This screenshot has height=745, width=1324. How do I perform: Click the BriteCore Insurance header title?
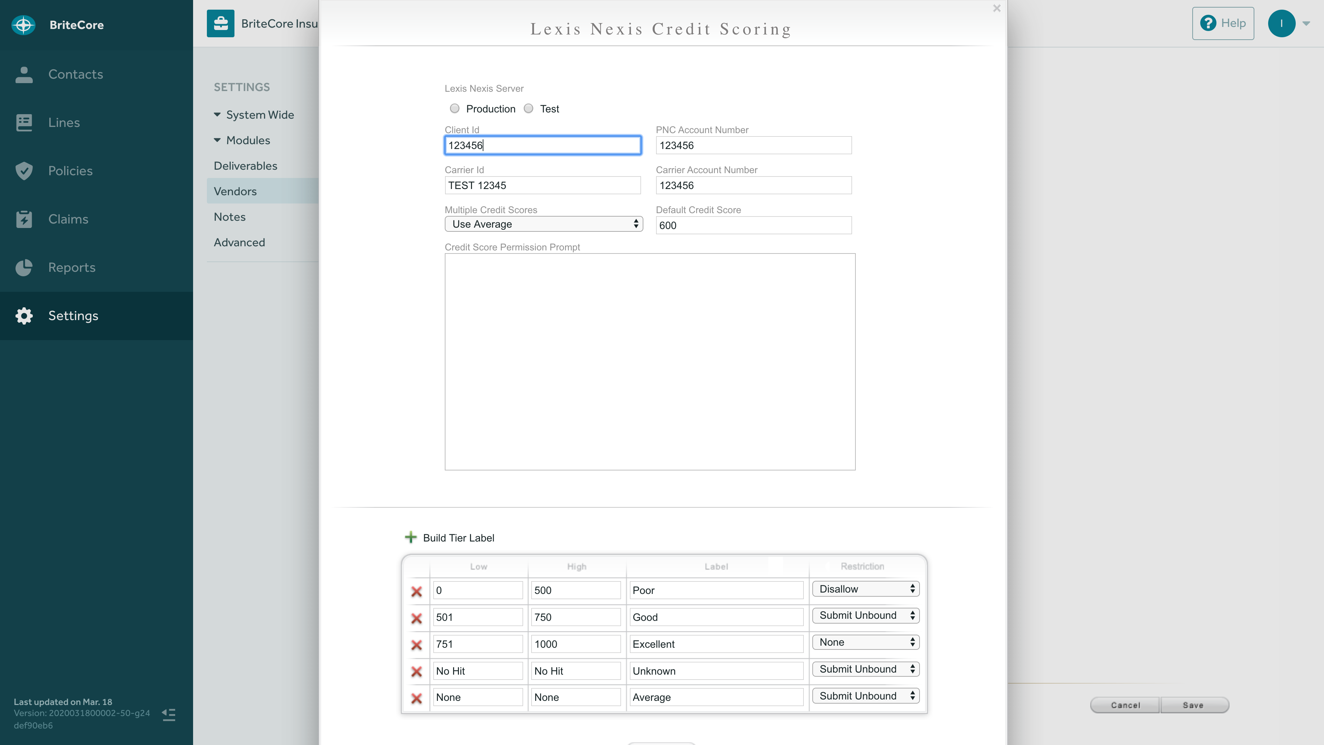click(x=280, y=23)
